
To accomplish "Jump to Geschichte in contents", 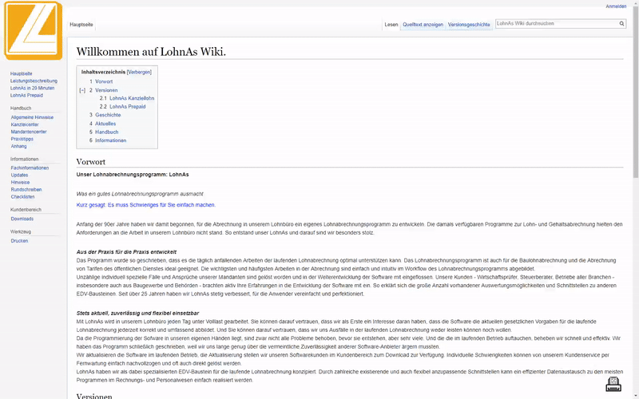I will pos(108,115).
